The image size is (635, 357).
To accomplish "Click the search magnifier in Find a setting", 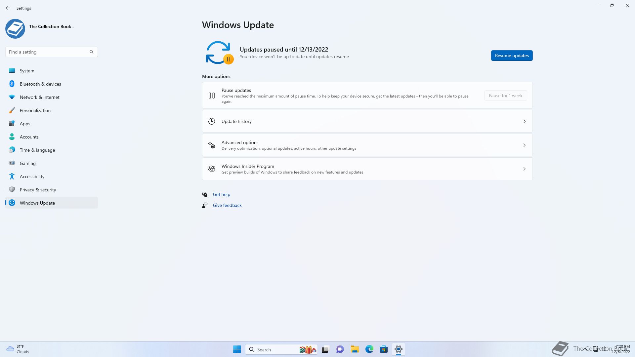I will point(92,52).
